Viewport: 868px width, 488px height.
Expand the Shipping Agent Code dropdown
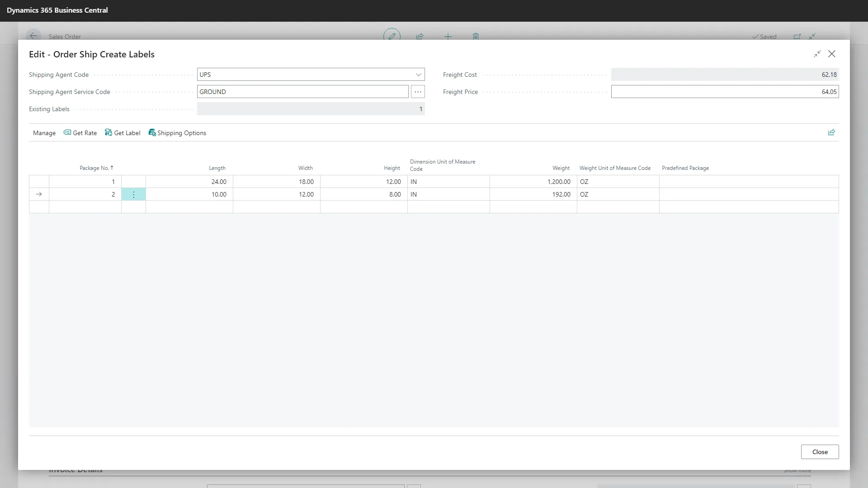click(418, 75)
